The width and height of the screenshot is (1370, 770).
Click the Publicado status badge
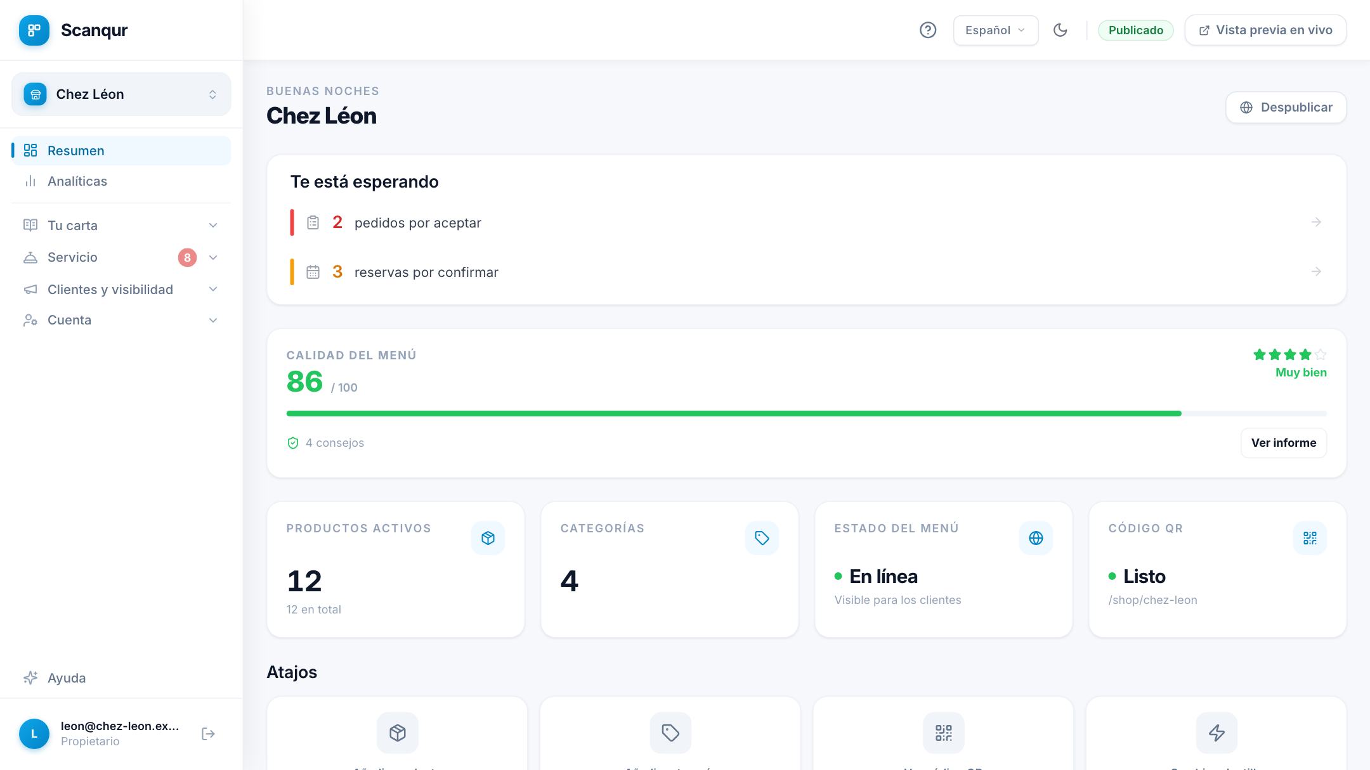[x=1135, y=30]
